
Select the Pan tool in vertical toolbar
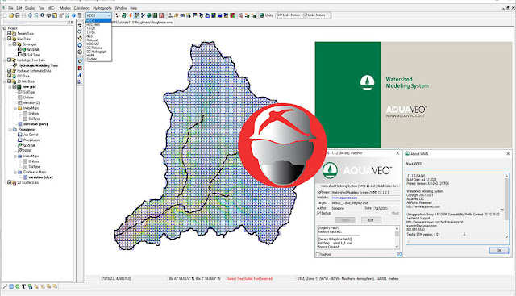[80, 25]
